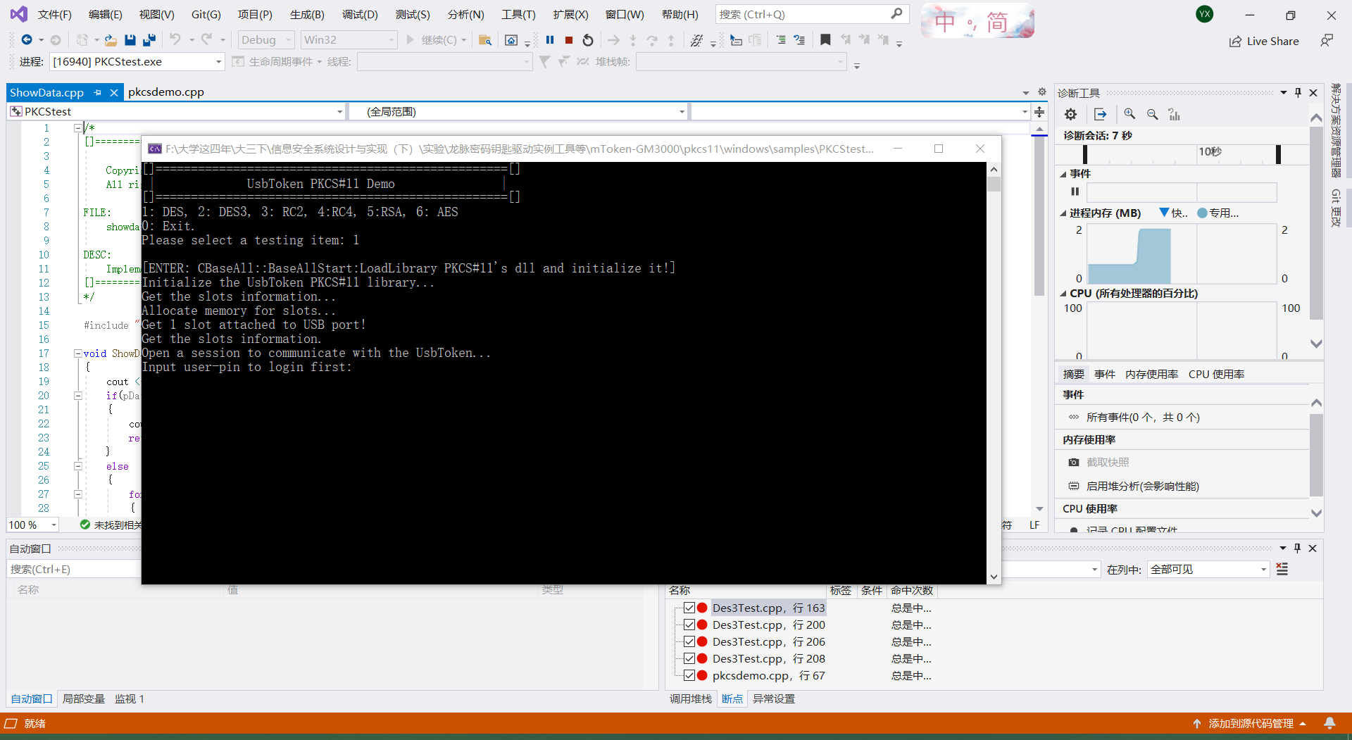Switch to the 调用堆栈 tab
Screen dimensions: 1352x740
(691, 699)
